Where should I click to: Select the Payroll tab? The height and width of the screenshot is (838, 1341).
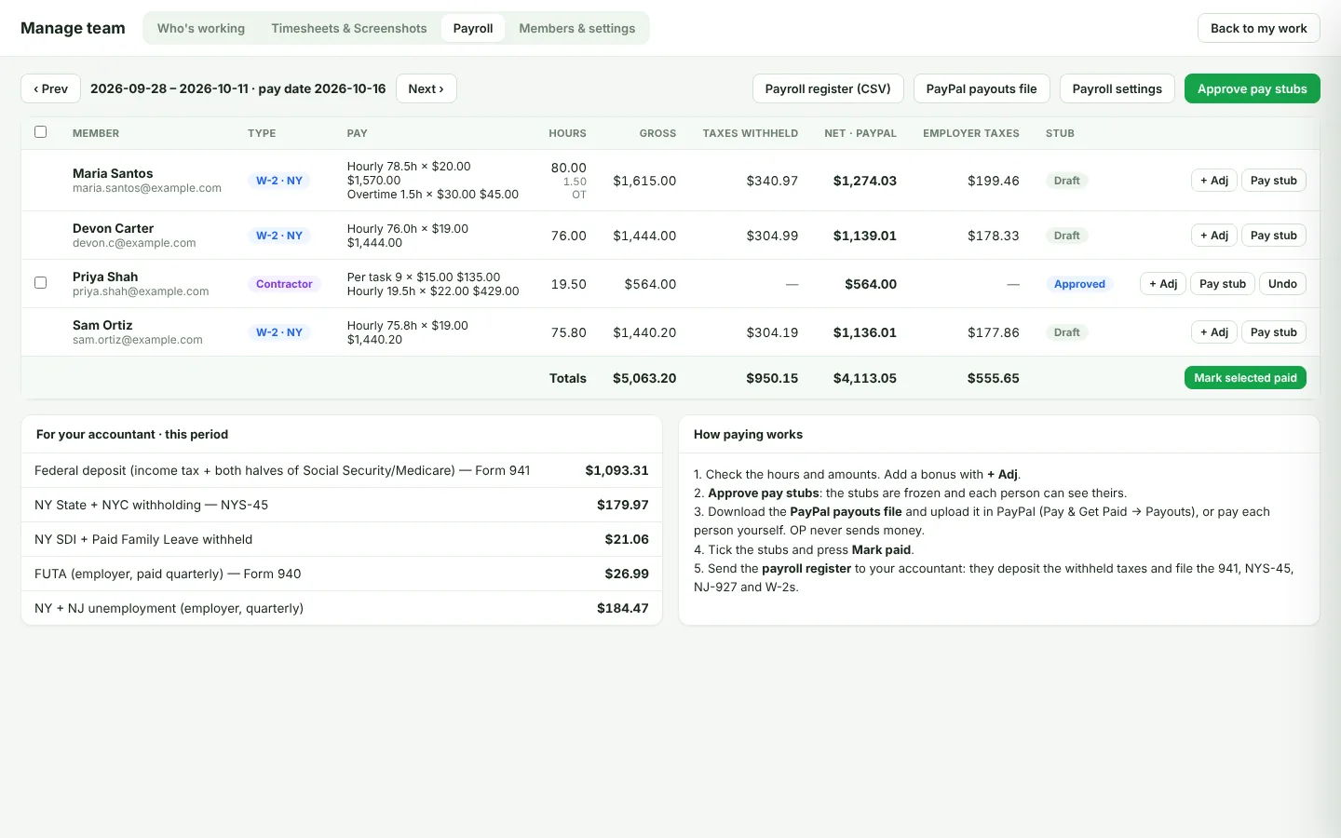tap(473, 28)
